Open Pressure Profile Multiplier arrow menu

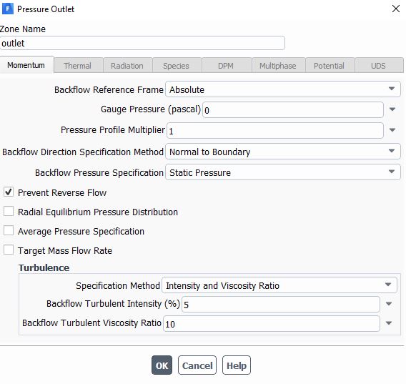click(392, 130)
